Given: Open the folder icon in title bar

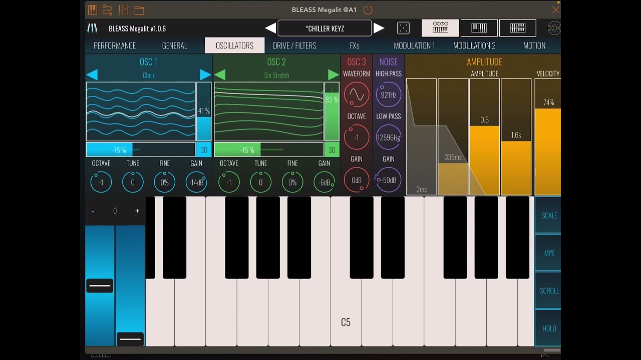Looking at the screenshot, I should pyautogui.click(x=139, y=10).
